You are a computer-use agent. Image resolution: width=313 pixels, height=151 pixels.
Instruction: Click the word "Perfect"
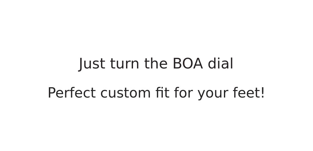pyautogui.click(x=72, y=93)
